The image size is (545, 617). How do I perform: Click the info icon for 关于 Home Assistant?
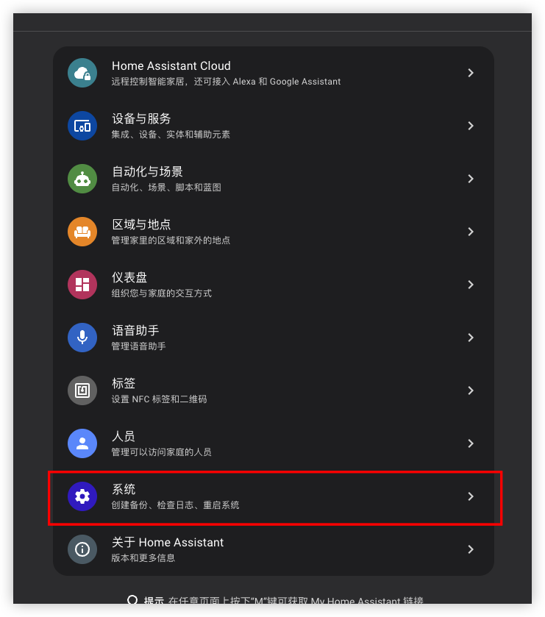coord(82,549)
